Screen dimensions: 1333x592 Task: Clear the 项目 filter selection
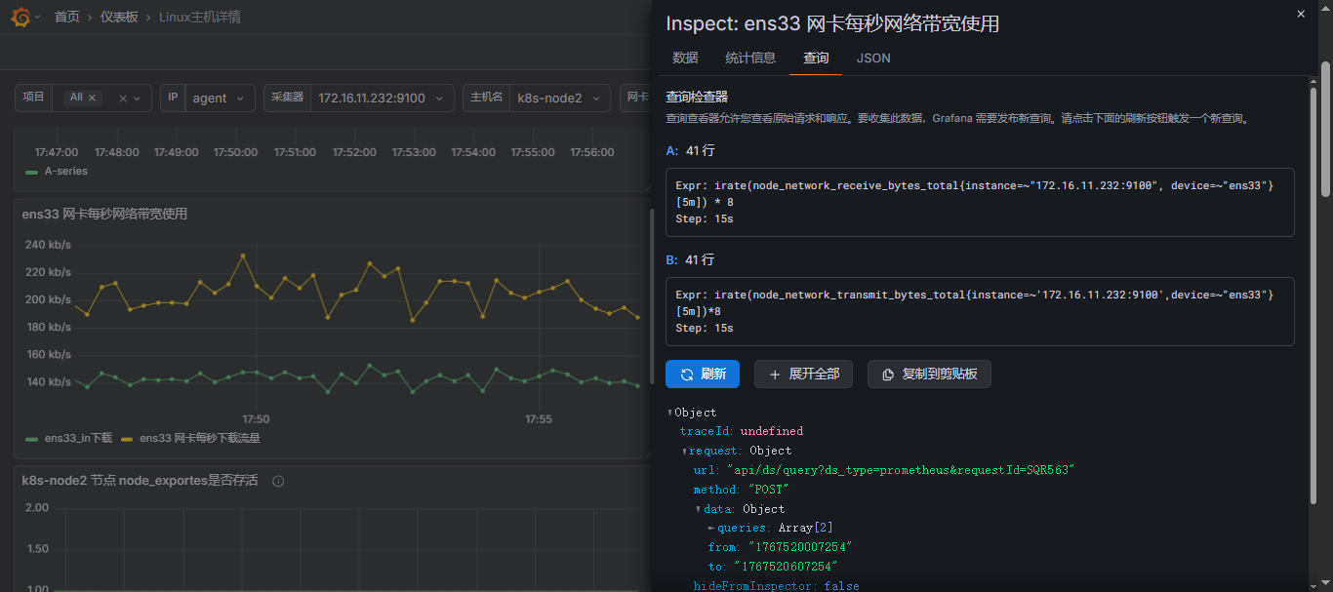[123, 99]
